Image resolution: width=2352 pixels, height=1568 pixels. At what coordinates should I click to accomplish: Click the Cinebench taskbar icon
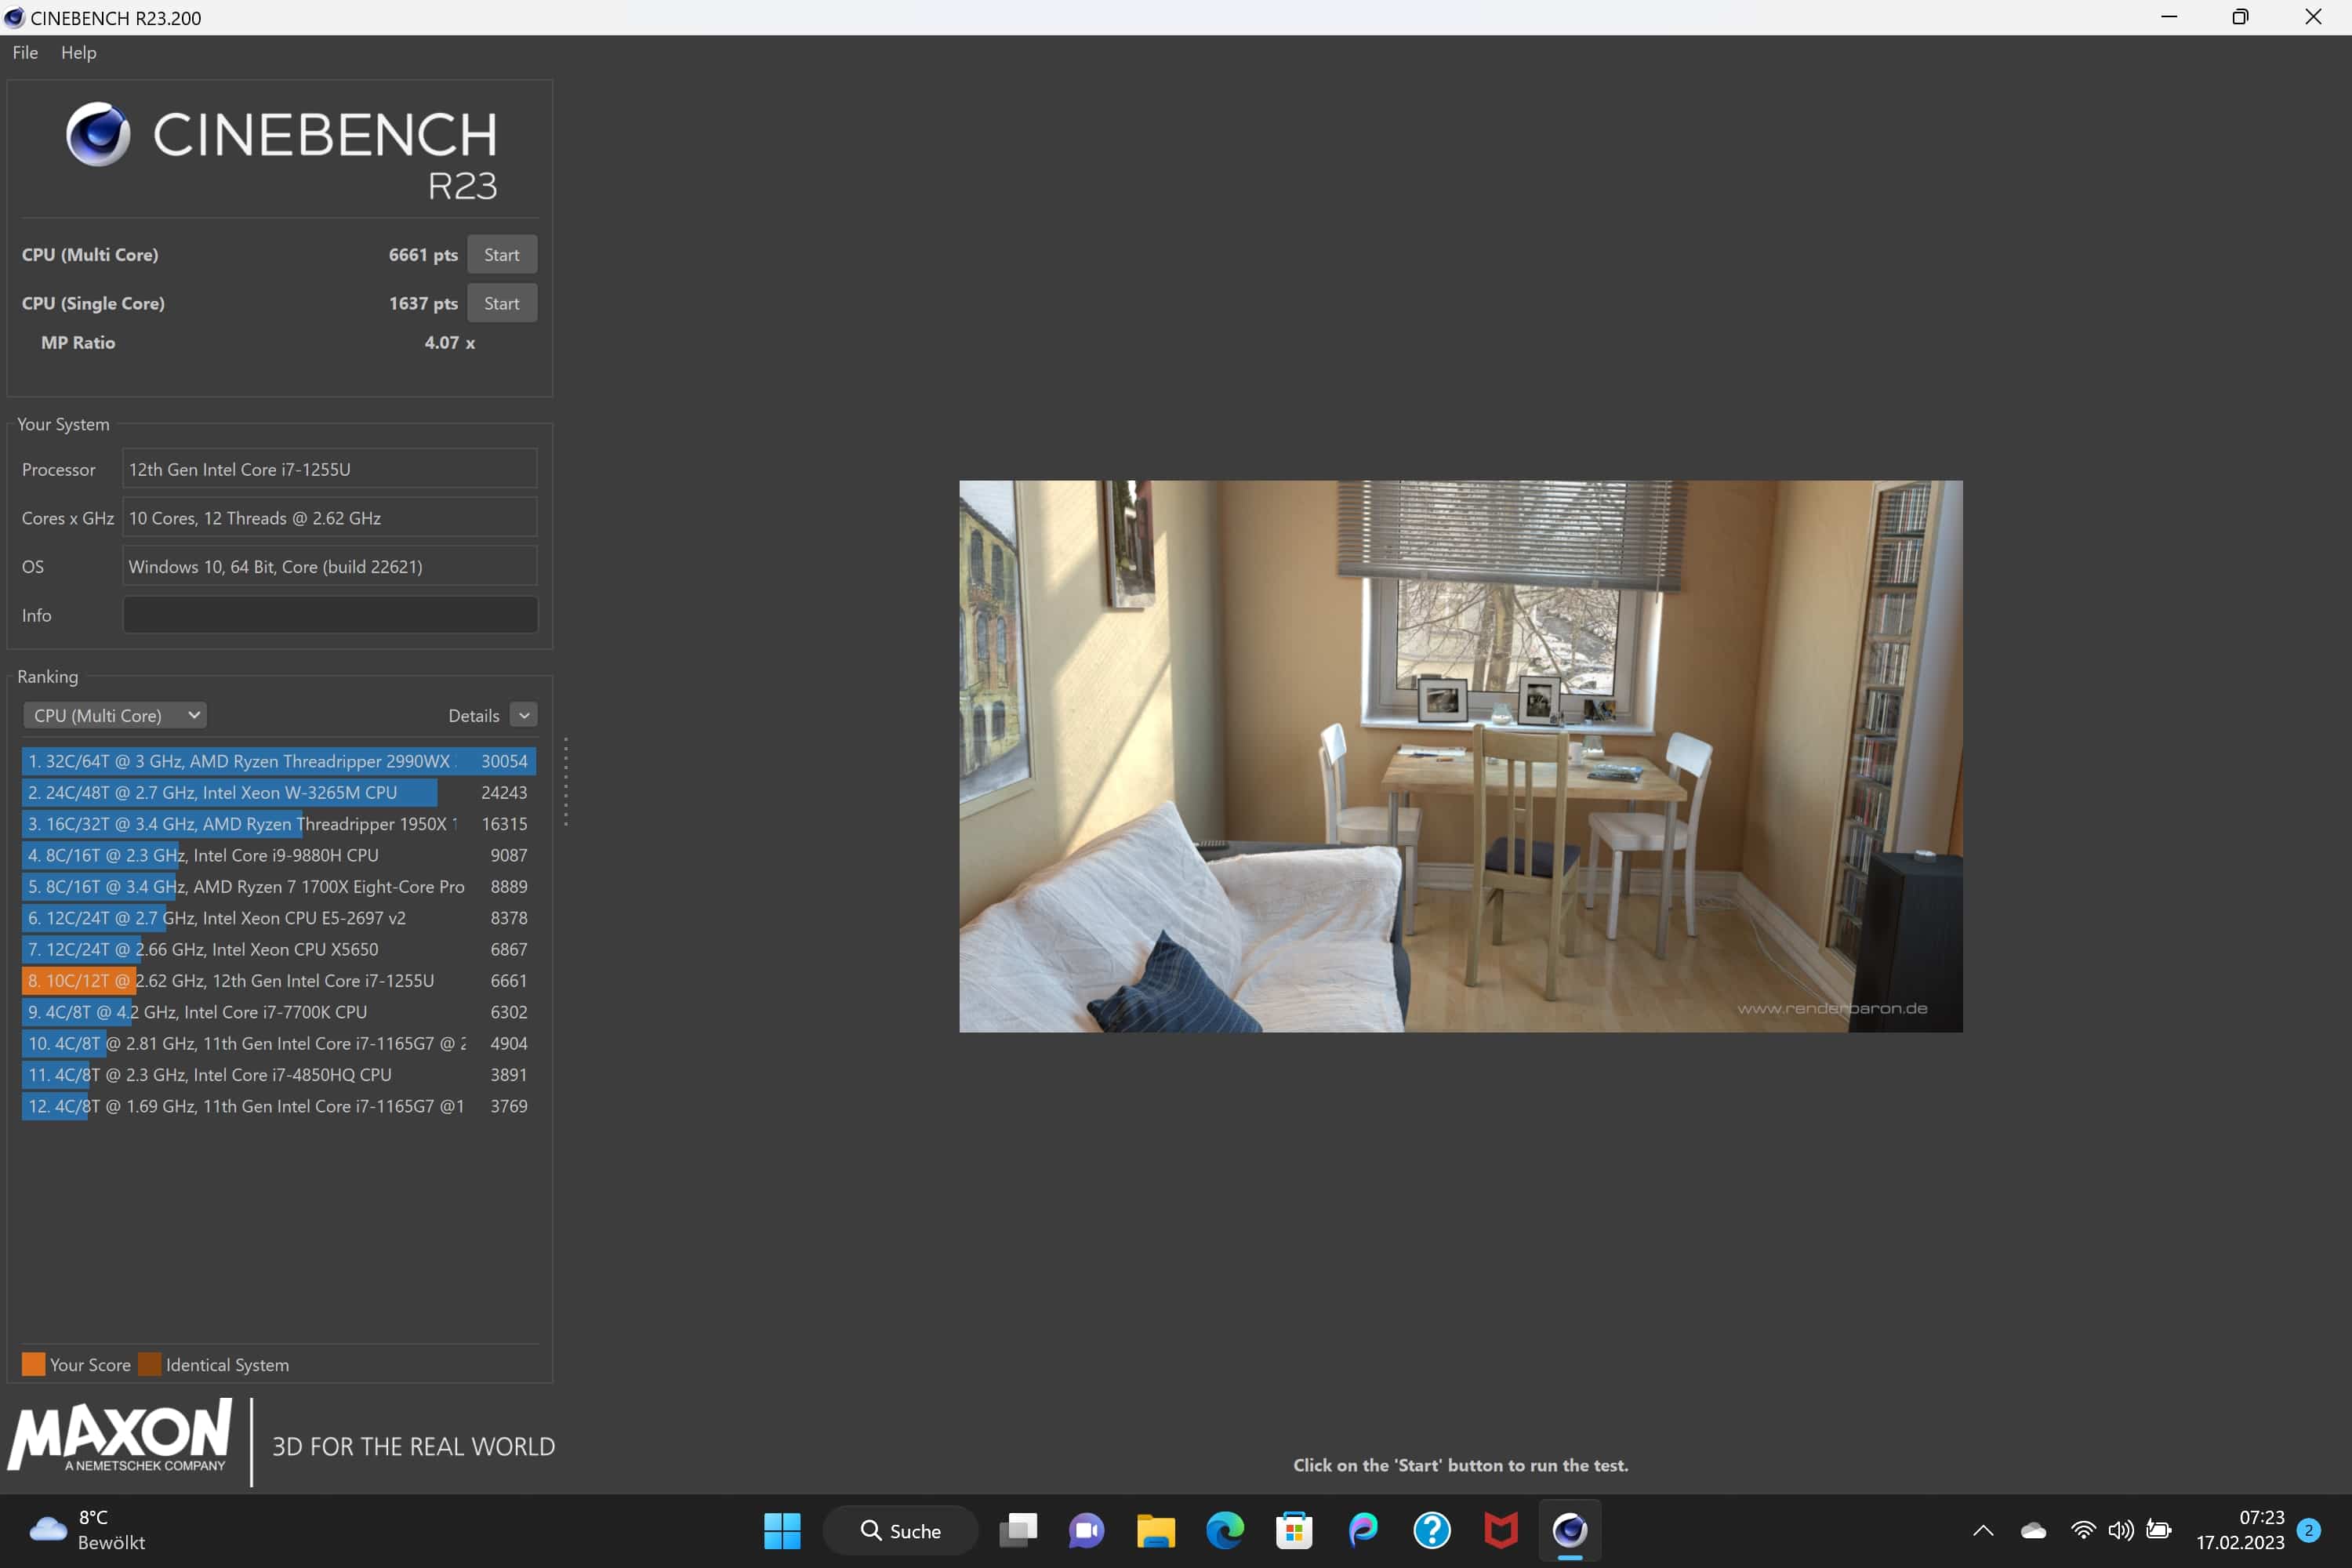click(1569, 1530)
